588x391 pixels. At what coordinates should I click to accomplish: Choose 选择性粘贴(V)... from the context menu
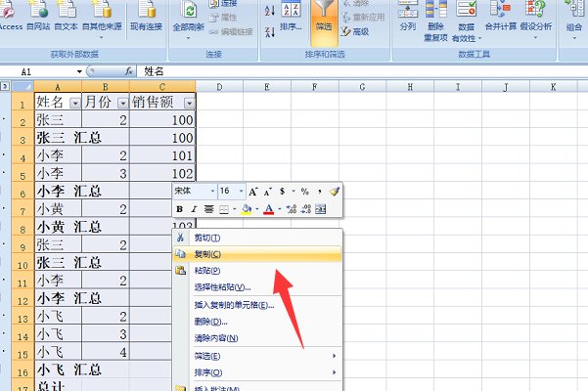[x=257, y=287]
